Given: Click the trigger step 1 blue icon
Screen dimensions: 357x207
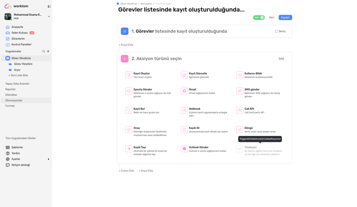Looking at the screenshot, I should coord(124,31).
